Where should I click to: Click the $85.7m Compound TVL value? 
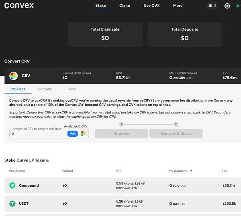point(229,185)
